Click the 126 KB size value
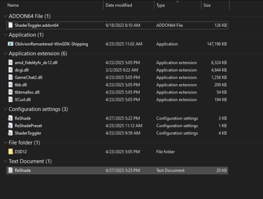 pyautogui.click(x=221, y=25)
